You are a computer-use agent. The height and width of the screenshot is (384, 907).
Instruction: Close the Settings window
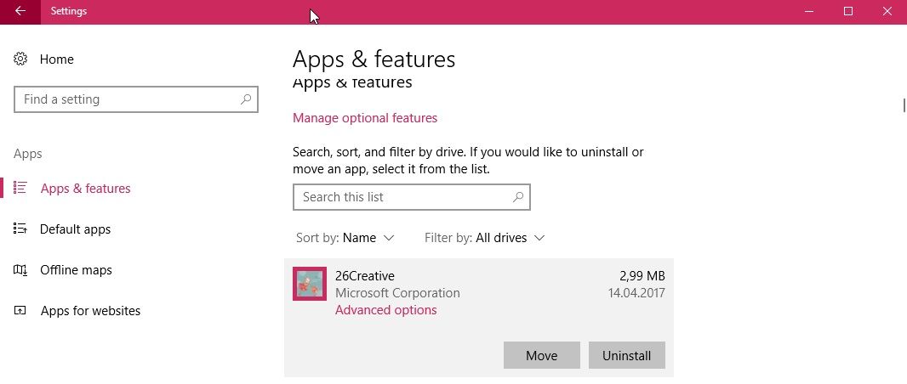pyautogui.click(x=887, y=12)
